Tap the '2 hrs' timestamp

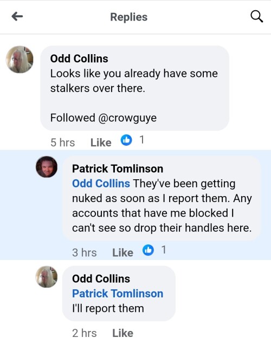point(85,333)
